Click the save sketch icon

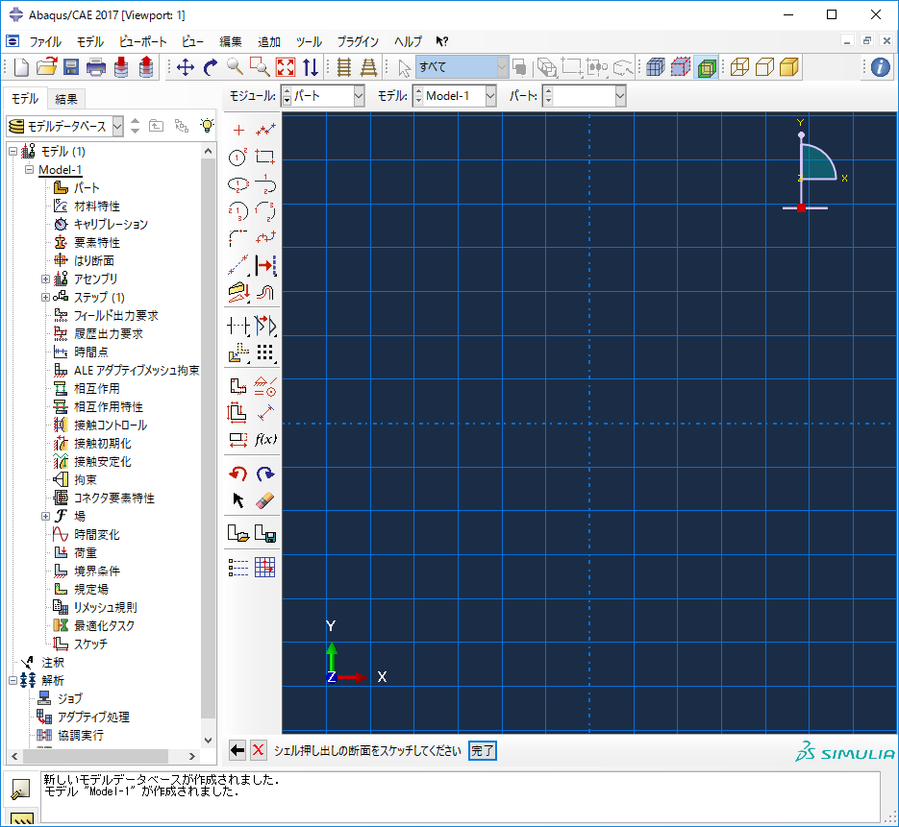click(x=264, y=534)
